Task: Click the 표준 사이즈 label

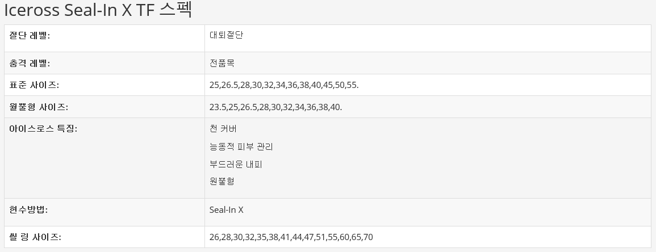Action: tap(34, 85)
